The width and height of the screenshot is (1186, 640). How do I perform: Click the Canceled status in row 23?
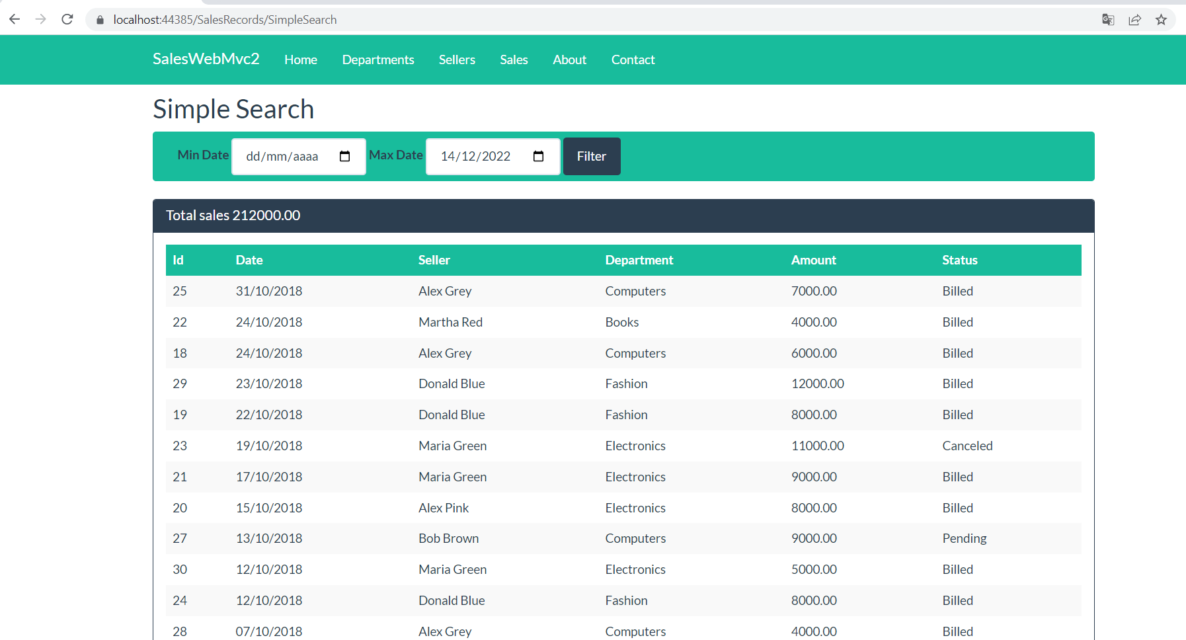tap(968, 446)
